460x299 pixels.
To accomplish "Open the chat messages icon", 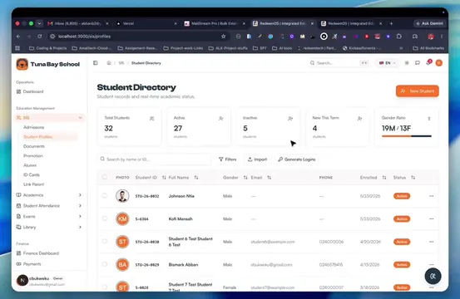I will [418, 63].
